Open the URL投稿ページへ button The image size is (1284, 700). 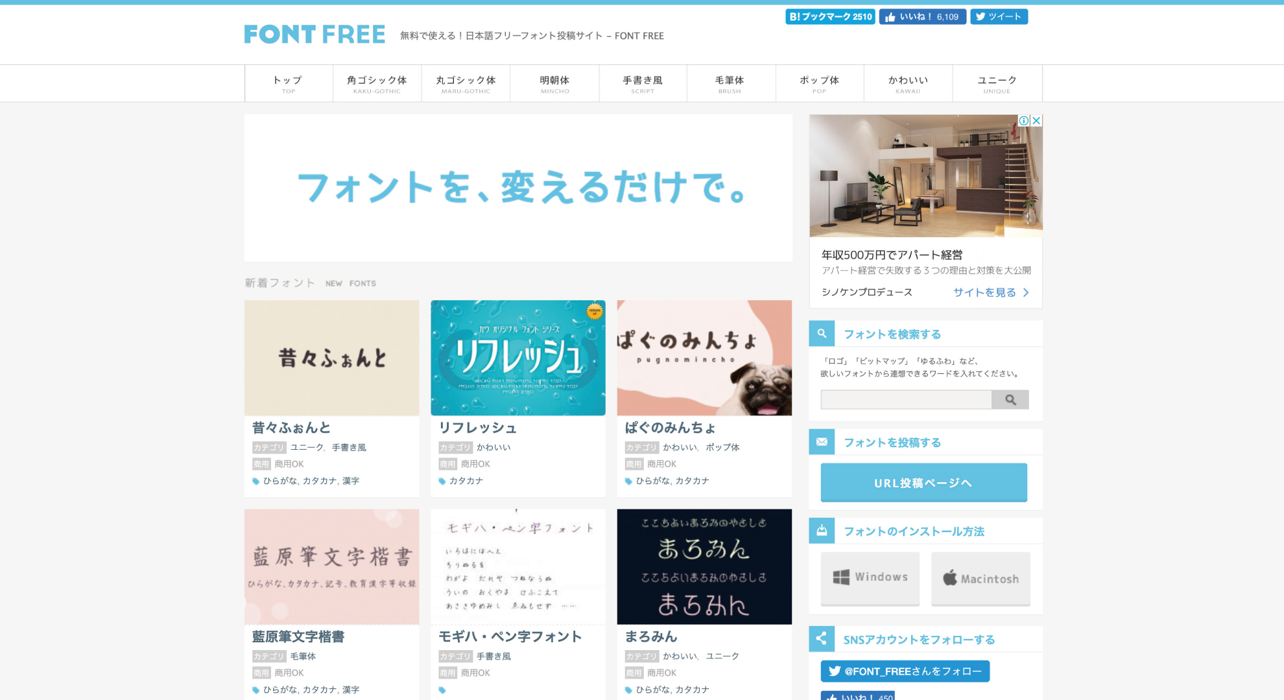[x=923, y=483]
